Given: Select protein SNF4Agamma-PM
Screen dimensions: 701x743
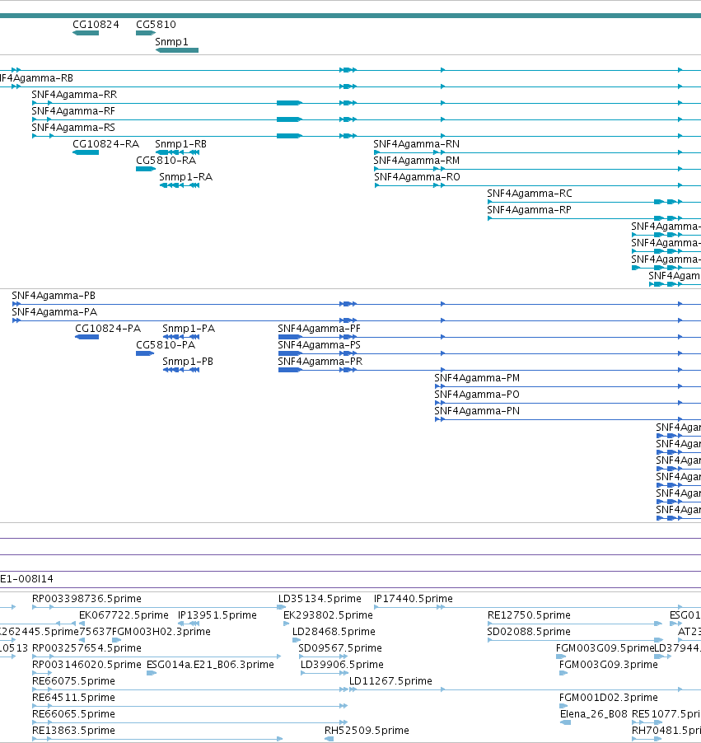Looking at the screenshot, I should [x=477, y=377].
